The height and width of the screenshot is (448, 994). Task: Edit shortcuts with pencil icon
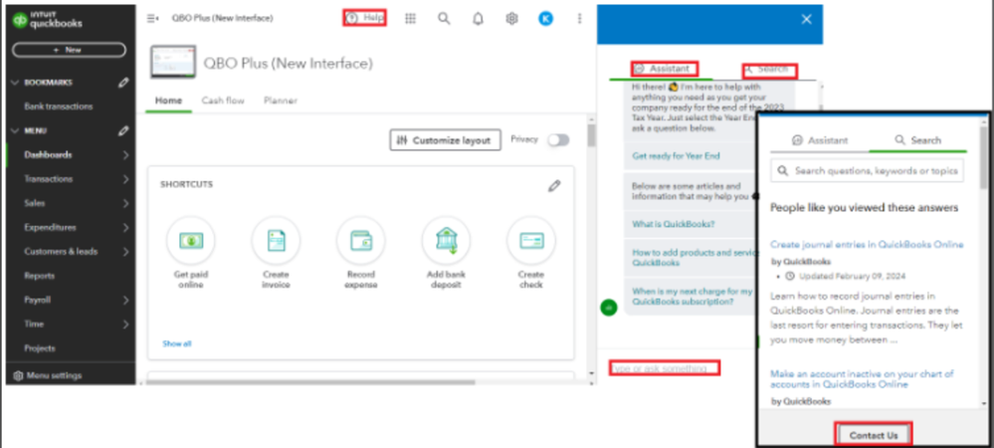pyautogui.click(x=554, y=186)
